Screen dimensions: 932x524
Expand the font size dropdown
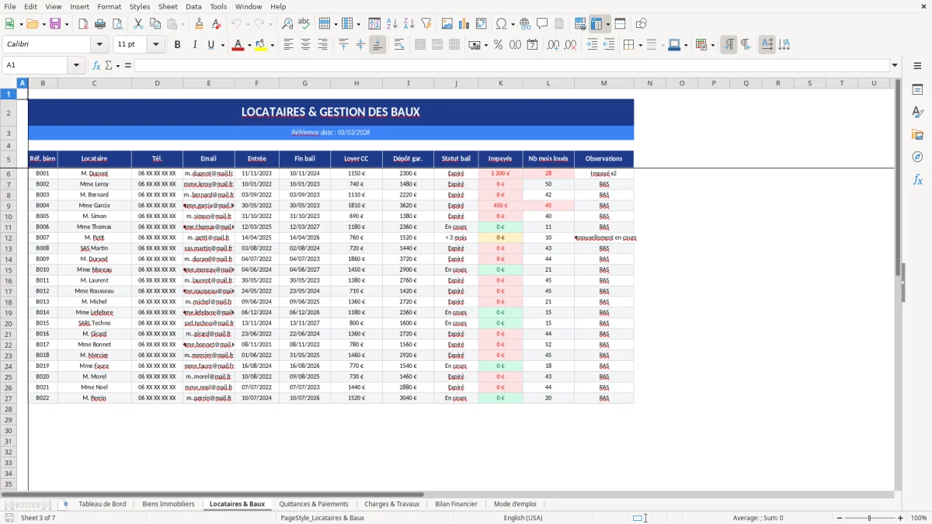coord(155,44)
